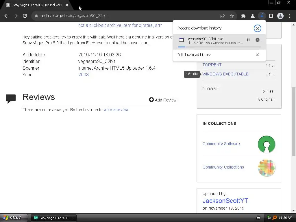The height and width of the screenshot is (222, 296).
Task: Select the Sony Vegas Pro 9.0 tab
Action: 37,5
